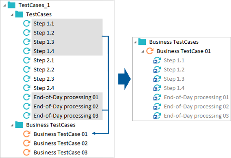
Task: Collapse the Business TestCases folder in the Business TestCase 01 steps panel
Action: (135, 42)
